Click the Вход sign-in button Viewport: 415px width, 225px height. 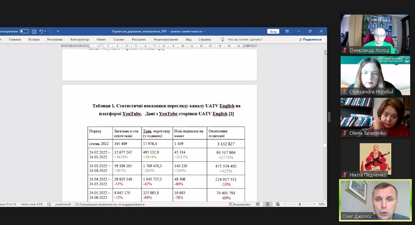coord(273,31)
